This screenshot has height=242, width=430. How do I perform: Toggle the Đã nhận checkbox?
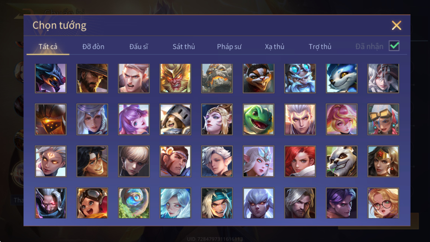pyautogui.click(x=394, y=46)
